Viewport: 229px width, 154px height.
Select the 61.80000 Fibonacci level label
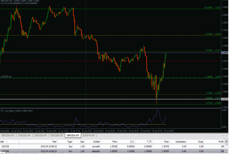209,77
